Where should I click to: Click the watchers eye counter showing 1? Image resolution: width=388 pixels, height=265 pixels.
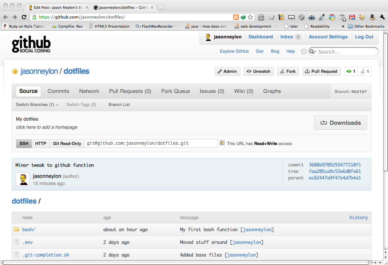(x=351, y=71)
